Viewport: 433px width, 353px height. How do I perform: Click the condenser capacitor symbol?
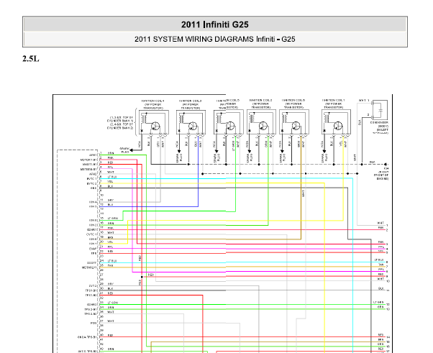click(380, 109)
